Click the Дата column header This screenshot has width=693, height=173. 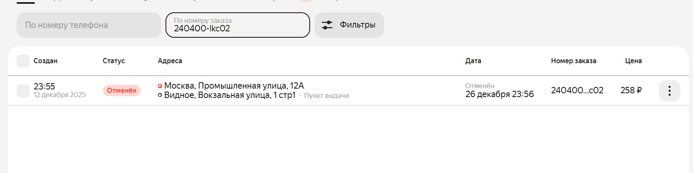coord(473,61)
